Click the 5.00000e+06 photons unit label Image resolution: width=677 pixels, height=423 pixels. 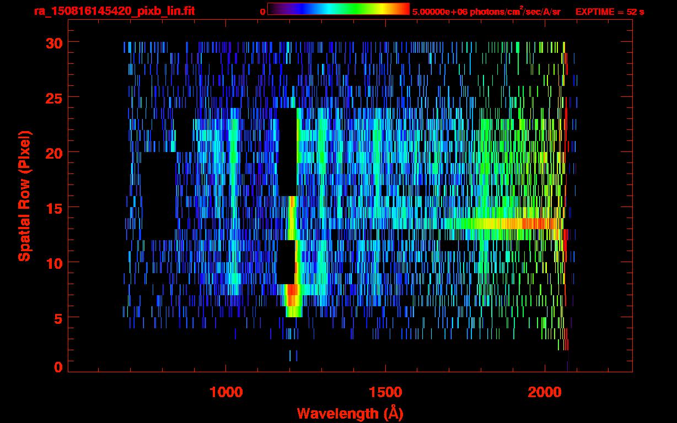[x=486, y=10]
